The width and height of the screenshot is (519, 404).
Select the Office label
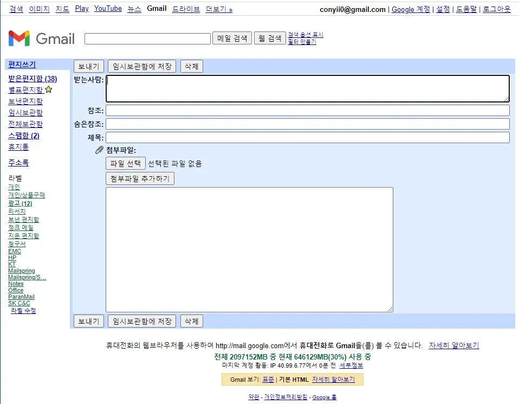[16, 290]
